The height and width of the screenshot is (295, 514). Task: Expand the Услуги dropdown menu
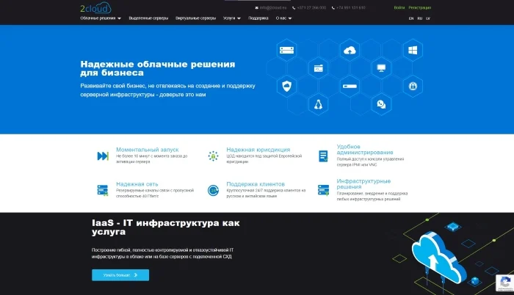232,18
